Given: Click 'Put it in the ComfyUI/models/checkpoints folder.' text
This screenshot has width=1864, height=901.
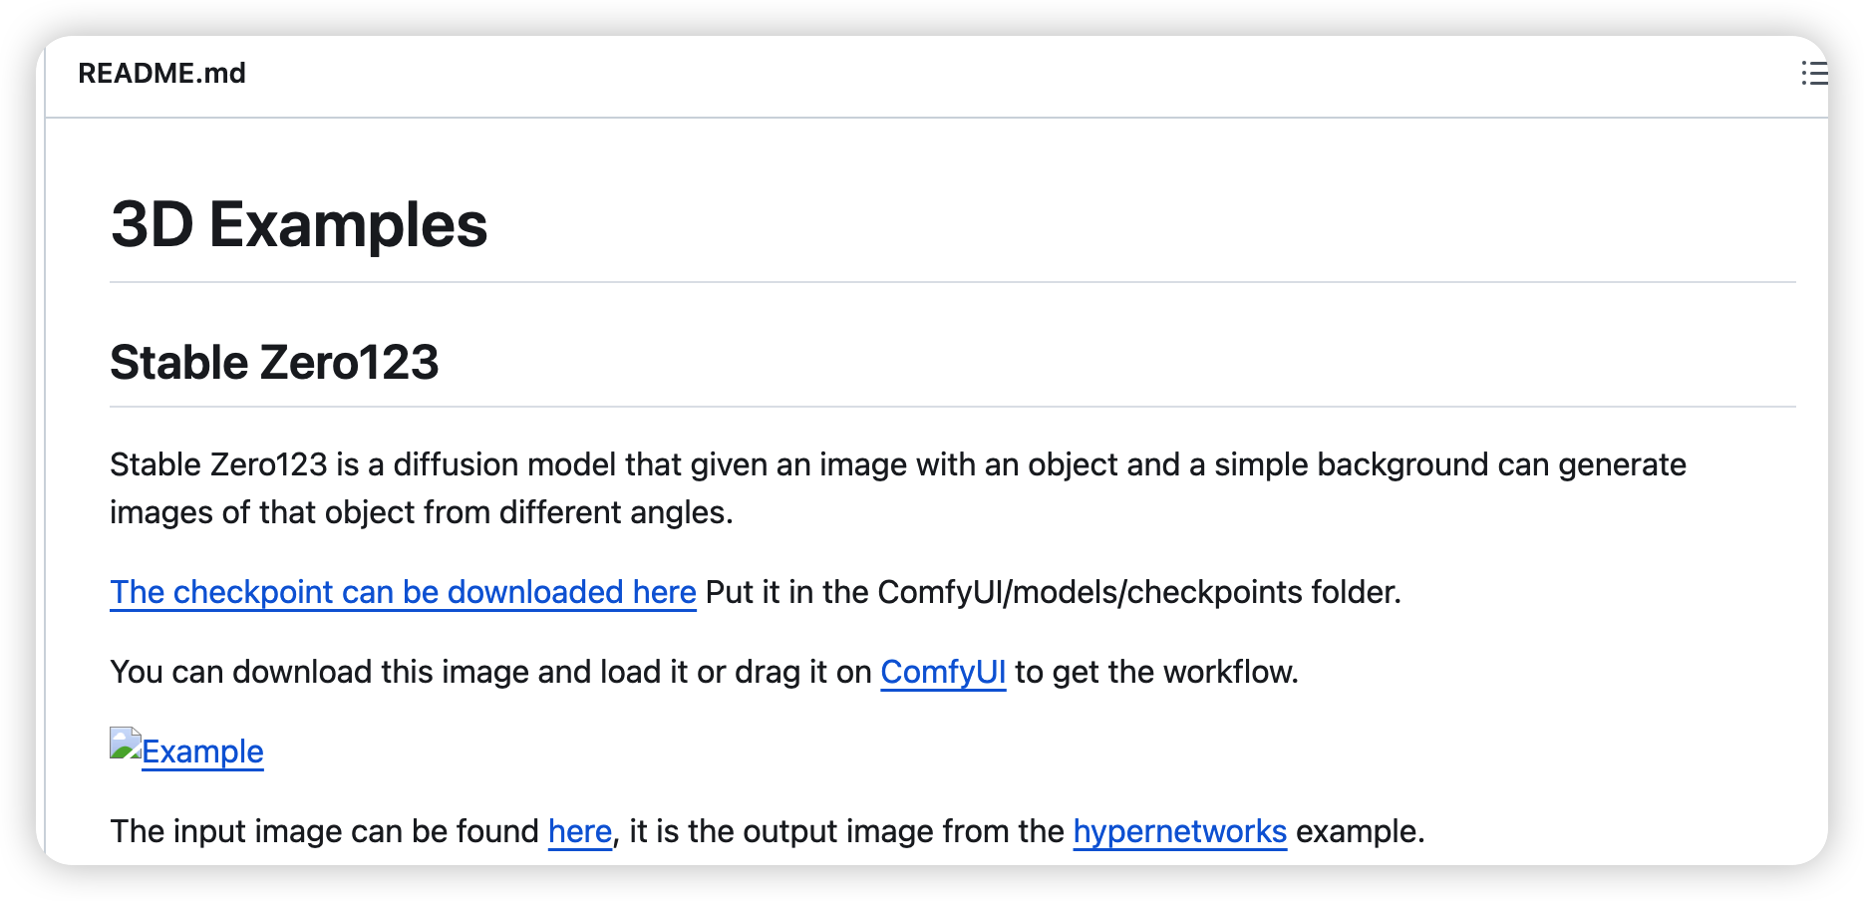Looking at the screenshot, I should 1053,592.
